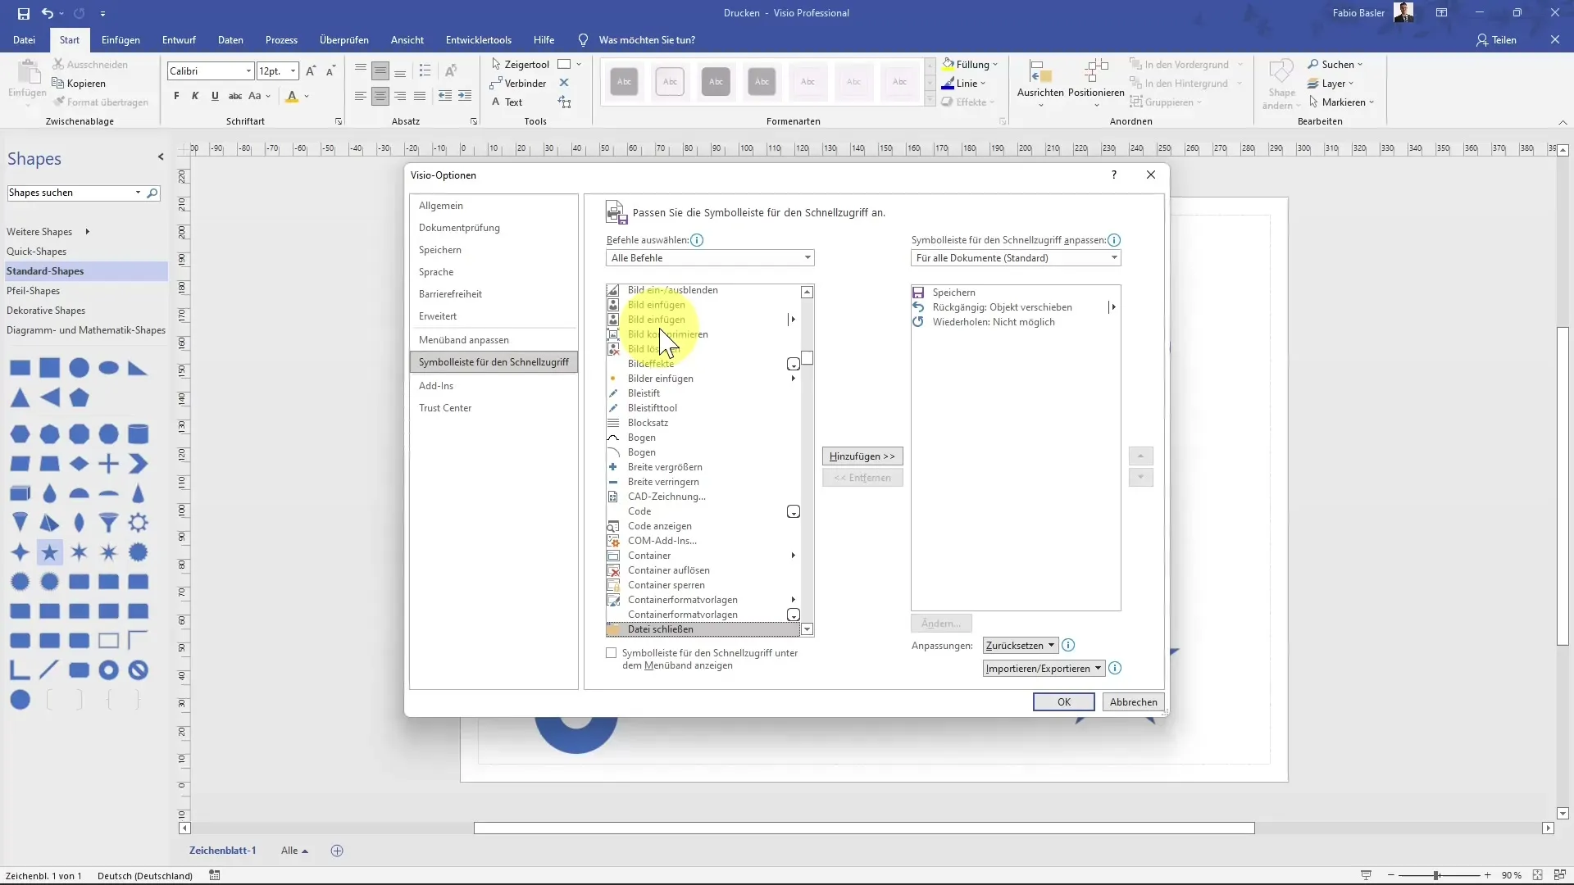Select Menüband anpassen in options list
1574x885 pixels.
(x=464, y=340)
